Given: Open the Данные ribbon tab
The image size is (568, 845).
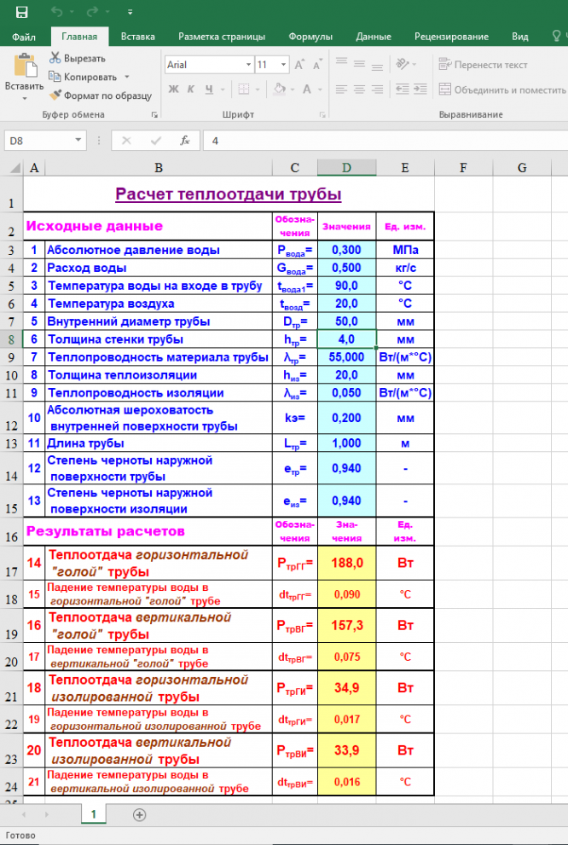Looking at the screenshot, I should coord(374,37).
